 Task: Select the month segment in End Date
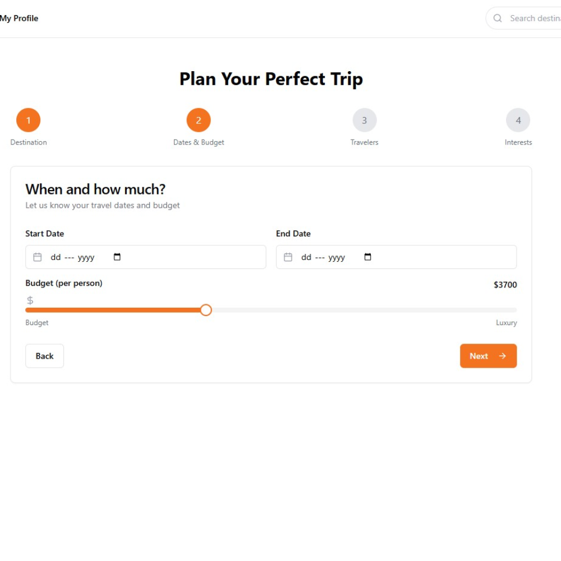[x=320, y=258]
